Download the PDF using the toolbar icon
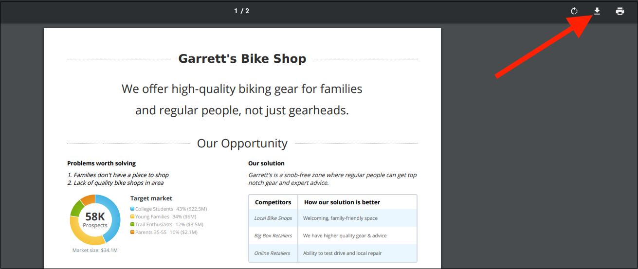 click(597, 11)
